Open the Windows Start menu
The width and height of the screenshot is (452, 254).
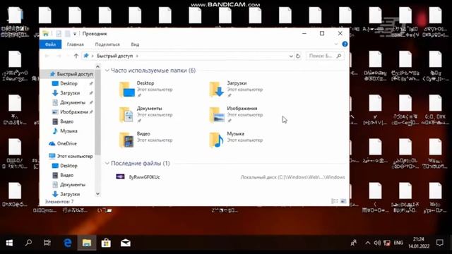click(x=9, y=243)
